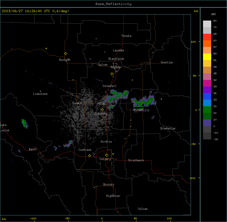This screenshot has width=227, height=222.
Task: Click the RedDeer city label
Action: point(116,67)
